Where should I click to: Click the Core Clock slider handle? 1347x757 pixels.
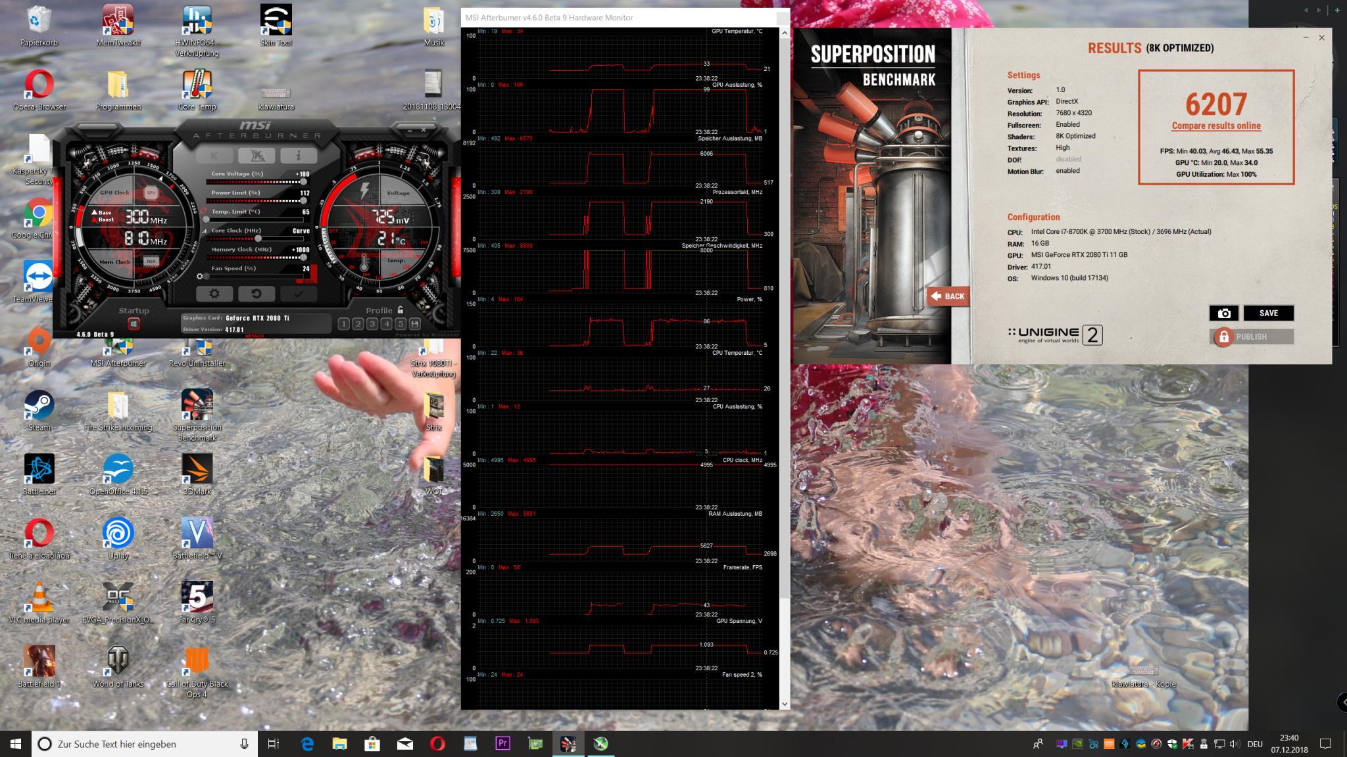(x=258, y=239)
